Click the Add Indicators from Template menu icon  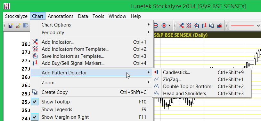tap(35, 49)
